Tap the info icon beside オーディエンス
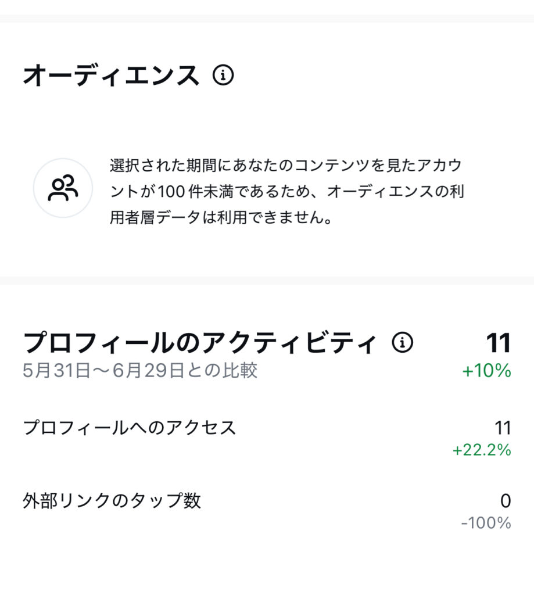 (223, 76)
